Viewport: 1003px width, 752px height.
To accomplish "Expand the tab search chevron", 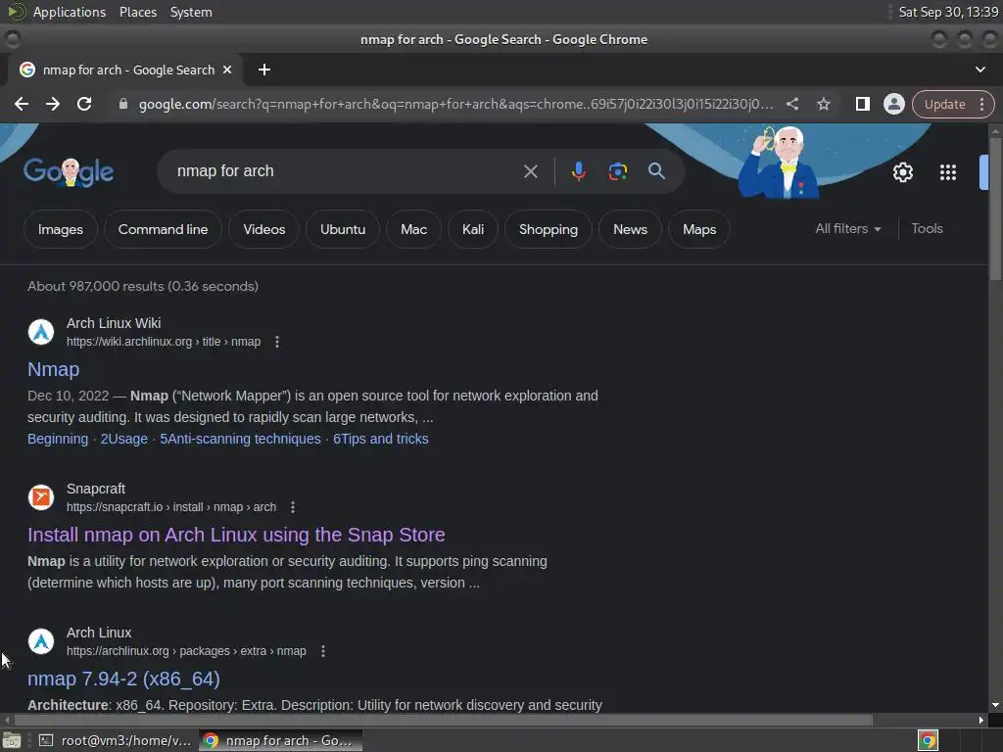I will pos(979,70).
